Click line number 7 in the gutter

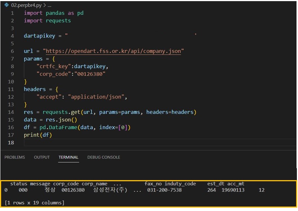12,59
